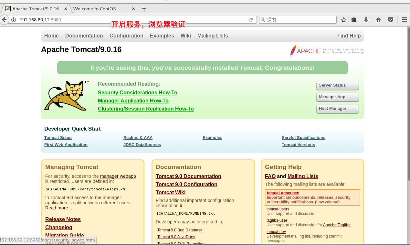Open the Servlet Specifications link

click(303, 138)
